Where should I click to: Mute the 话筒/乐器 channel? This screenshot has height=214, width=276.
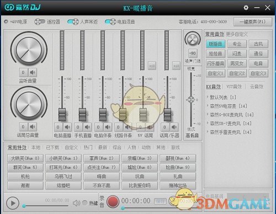tap(174, 127)
